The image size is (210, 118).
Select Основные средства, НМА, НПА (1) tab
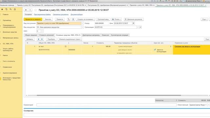[x=68, y=35]
